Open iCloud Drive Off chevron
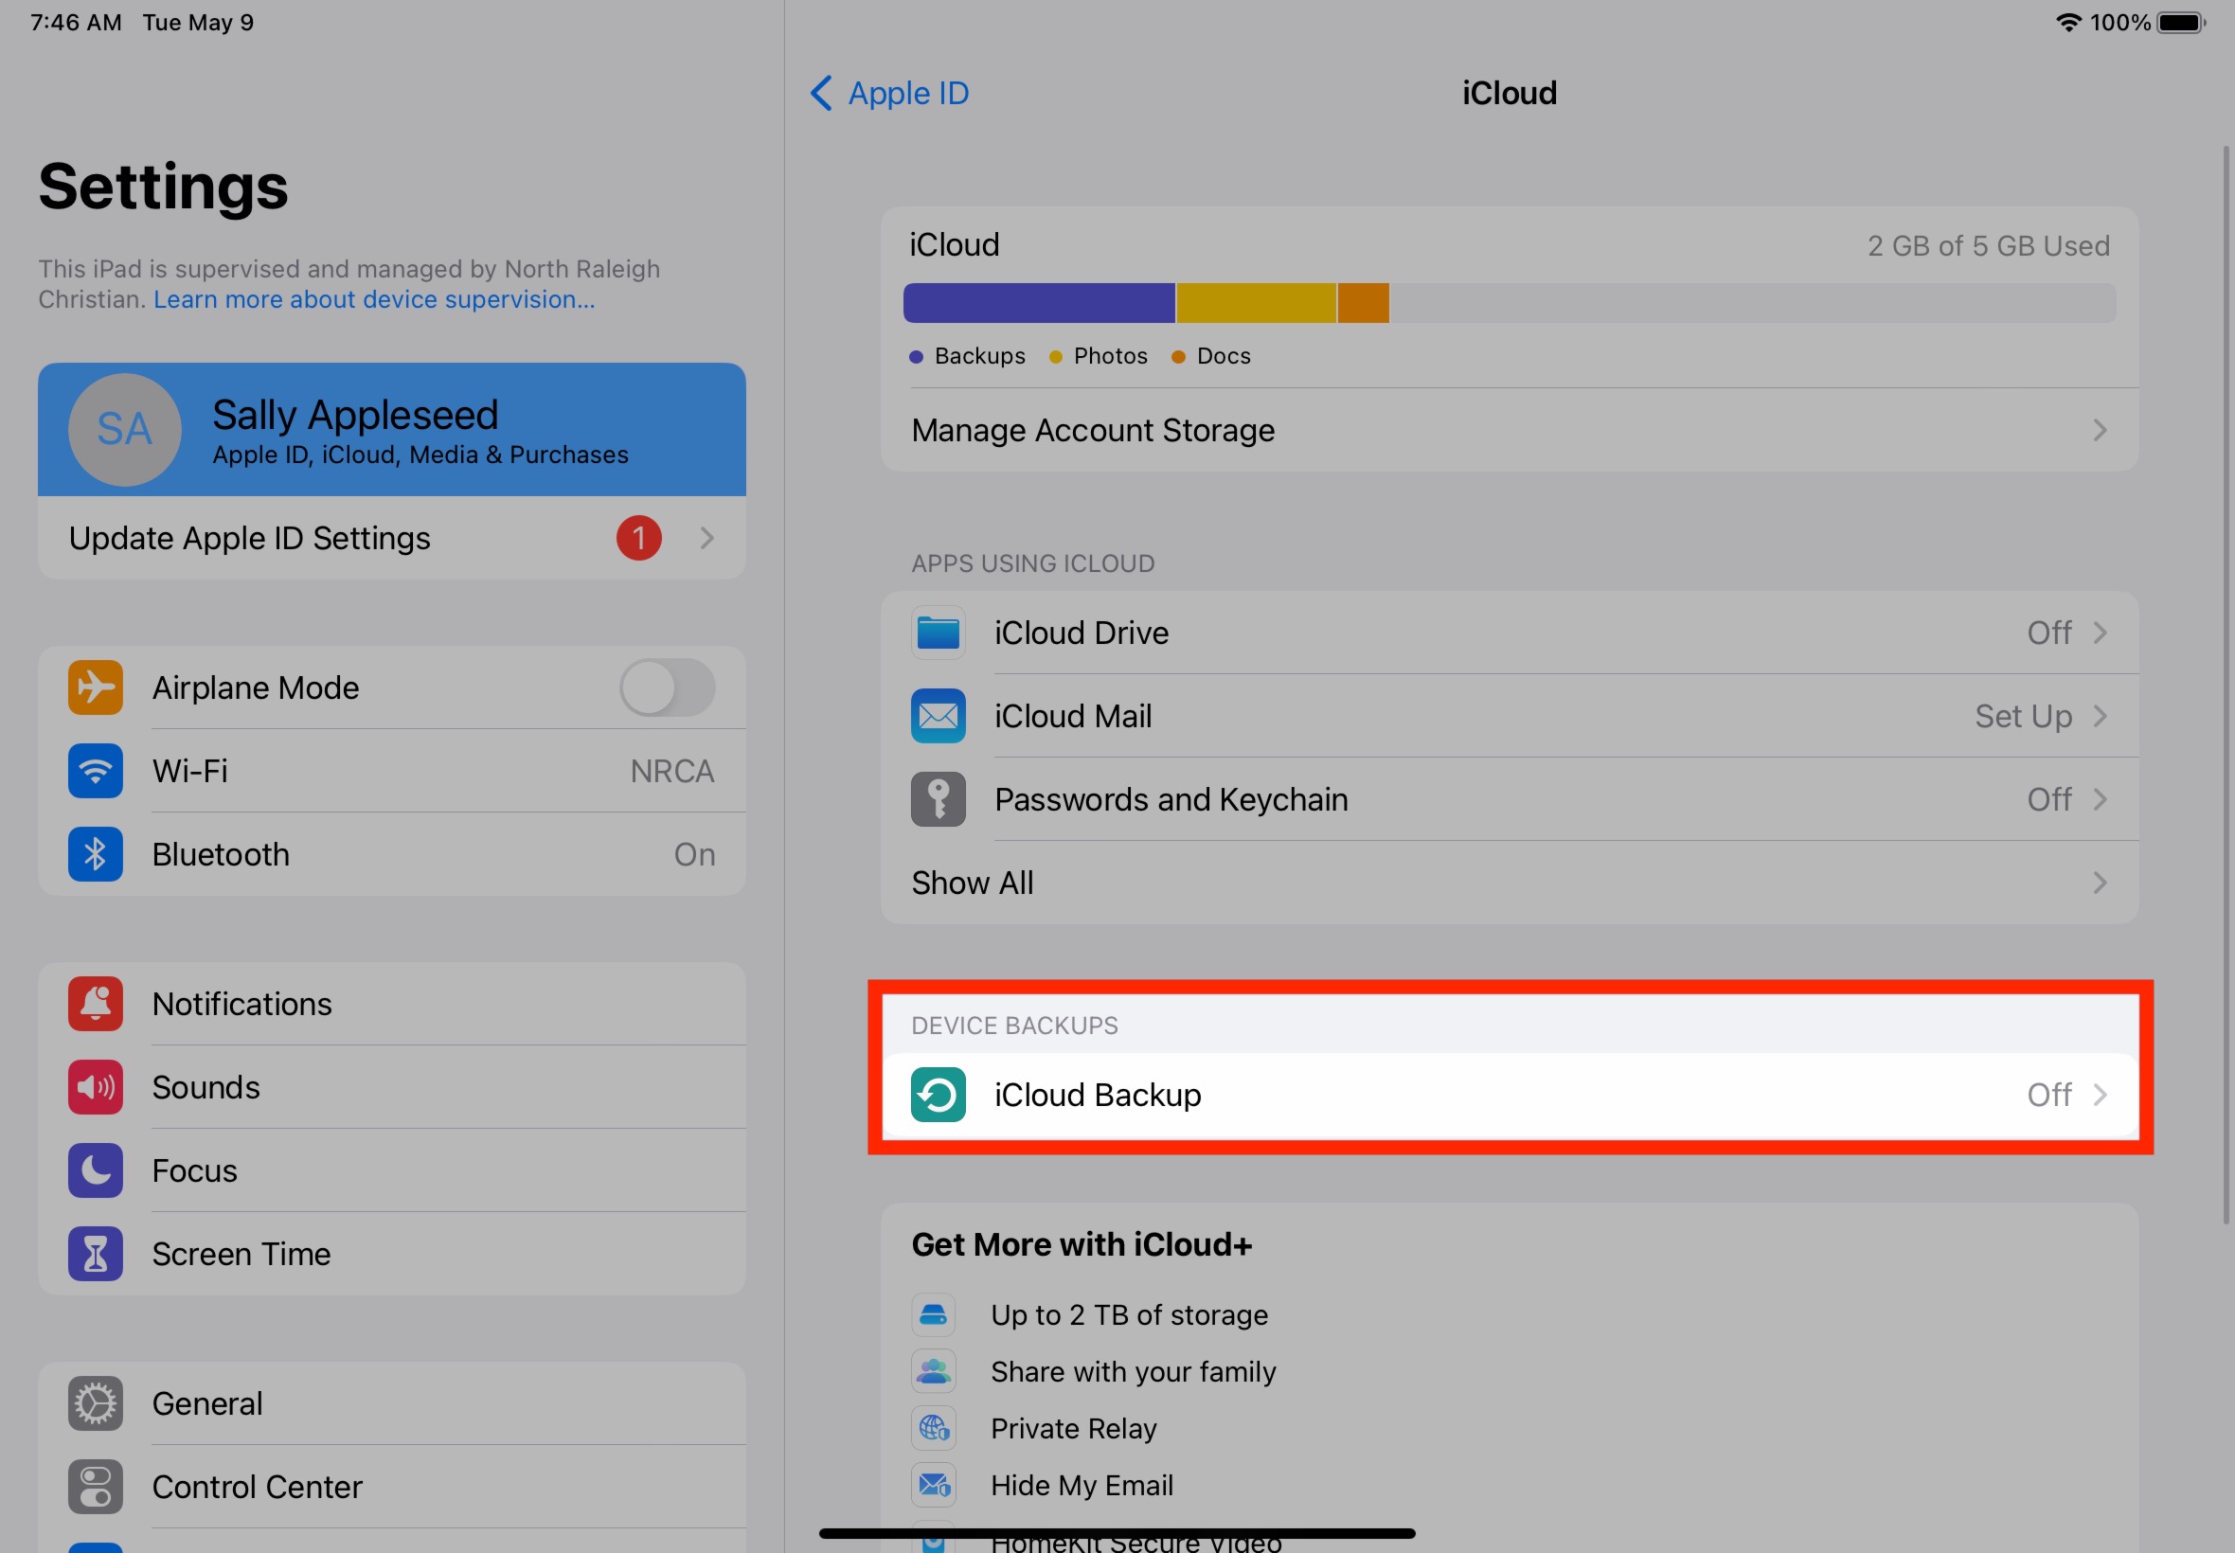Image resolution: width=2235 pixels, height=1553 pixels. (2100, 634)
